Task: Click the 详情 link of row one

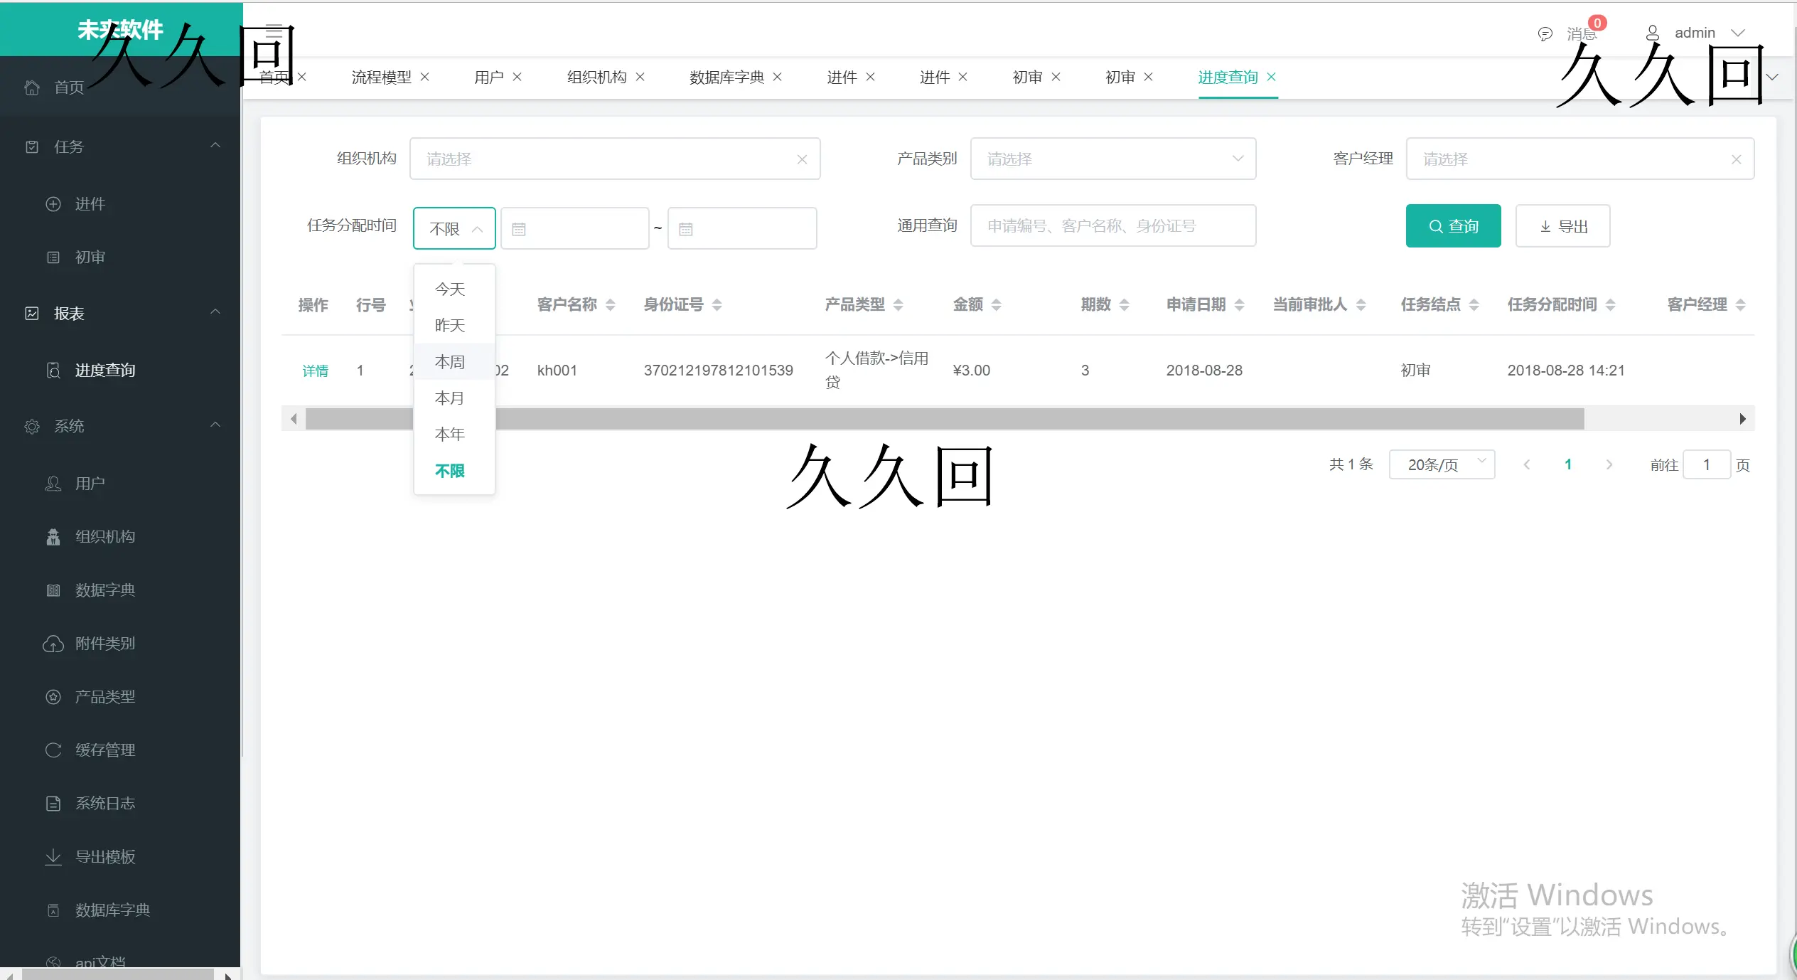Action: coord(316,371)
